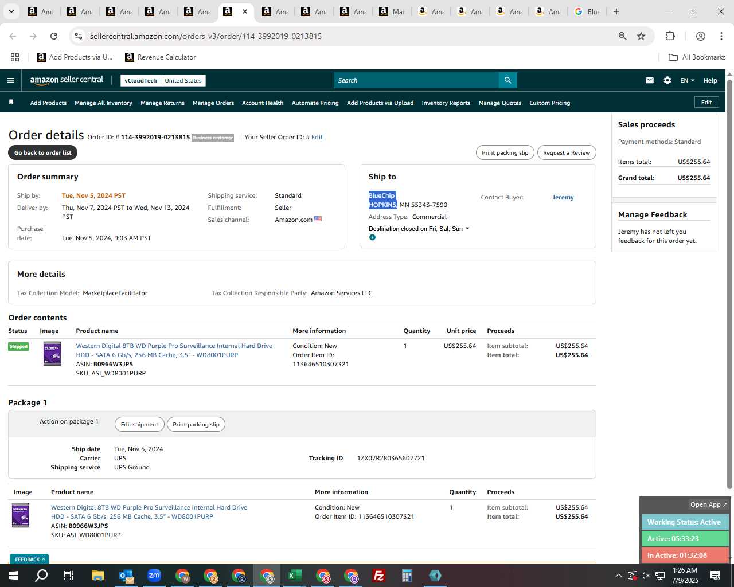The height and width of the screenshot is (587, 734).
Task: Contact buyer Jeremy link
Action: click(563, 197)
